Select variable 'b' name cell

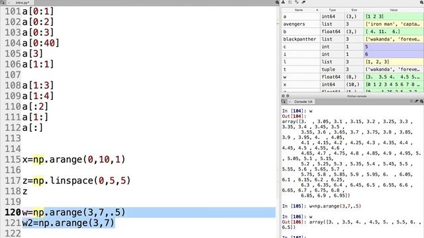[300, 32]
